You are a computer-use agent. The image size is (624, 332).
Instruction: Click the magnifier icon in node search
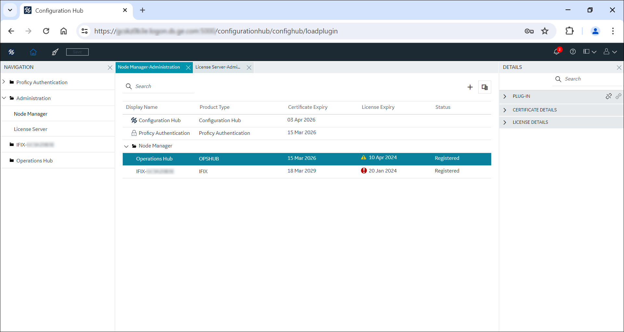tap(129, 86)
